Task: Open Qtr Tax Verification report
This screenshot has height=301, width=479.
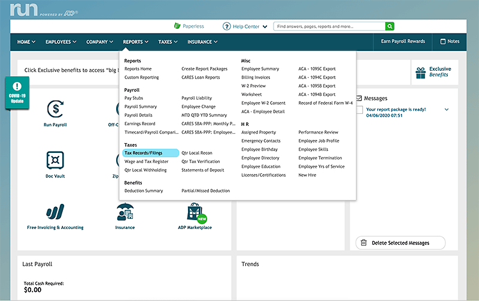Action: [201, 161]
